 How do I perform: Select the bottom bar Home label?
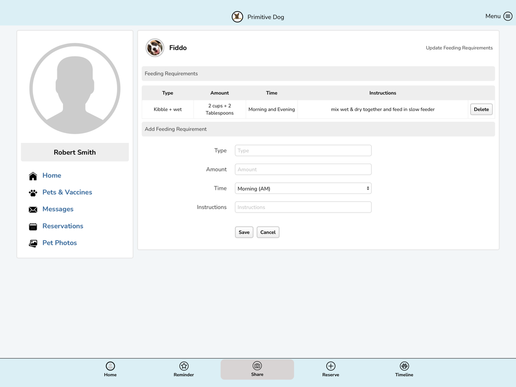click(x=110, y=375)
